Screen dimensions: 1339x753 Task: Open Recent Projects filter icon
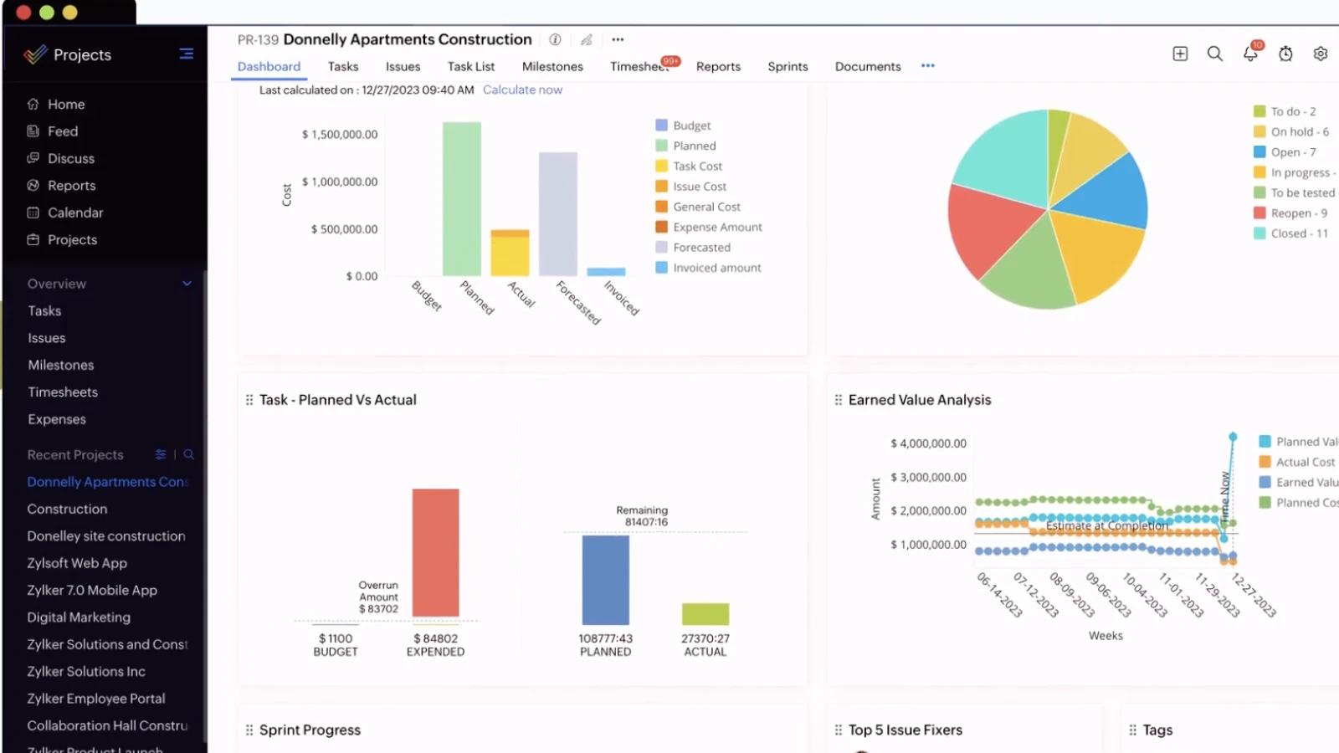click(x=161, y=454)
